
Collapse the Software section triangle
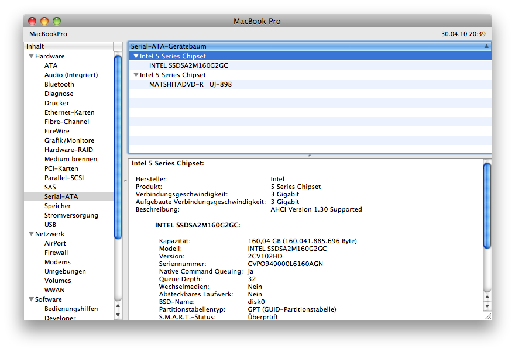click(31, 299)
